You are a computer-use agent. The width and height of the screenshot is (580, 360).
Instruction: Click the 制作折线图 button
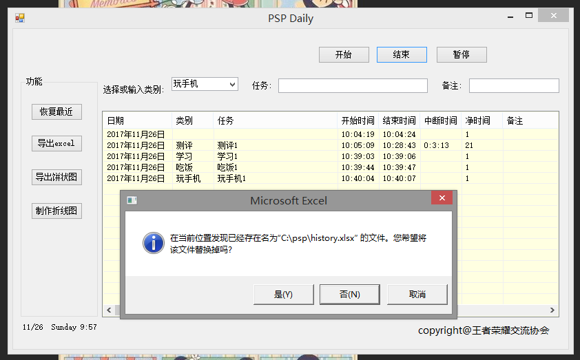tap(56, 211)
